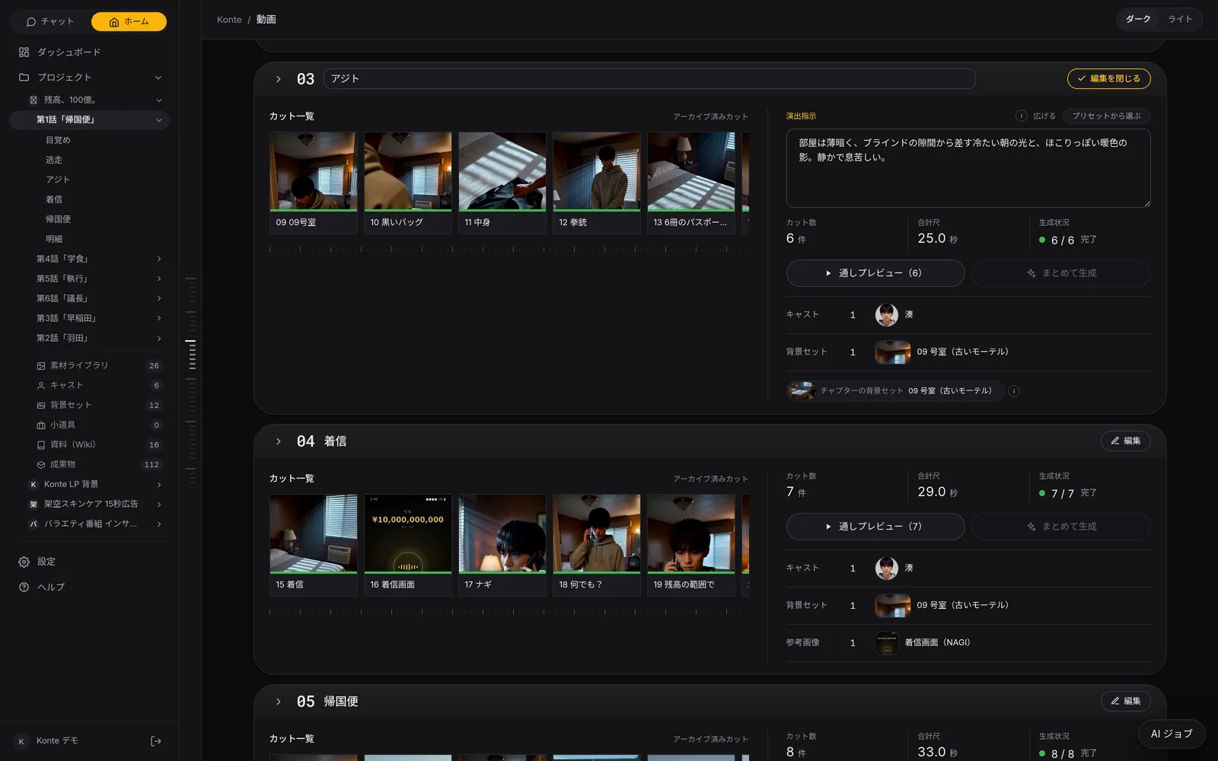Image resolution: width=1218 pixels, height=761 pixels.
Task: Play 通しプレビュー (6) for section 03
Action: click(x=875, y=273)
